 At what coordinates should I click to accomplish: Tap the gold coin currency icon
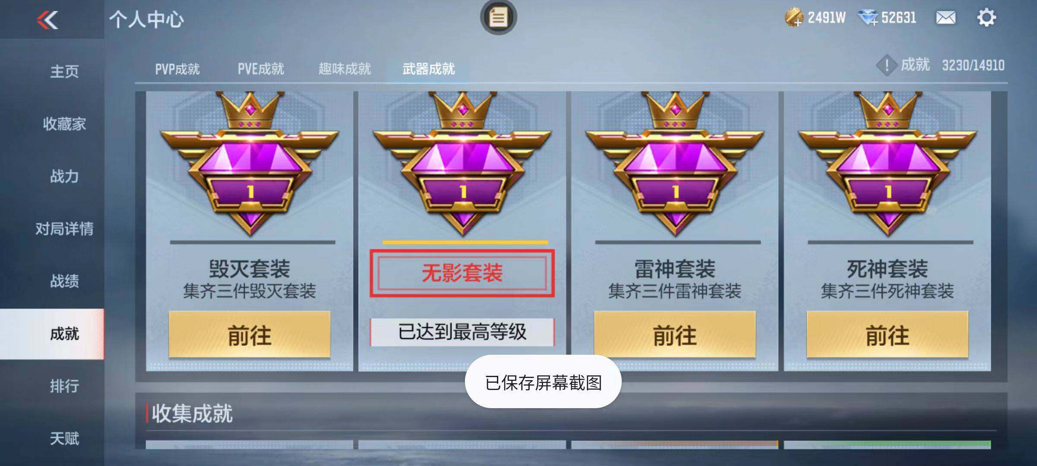pos(793,18)
